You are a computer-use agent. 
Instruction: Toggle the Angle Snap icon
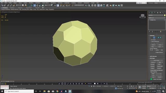(64, 5)
